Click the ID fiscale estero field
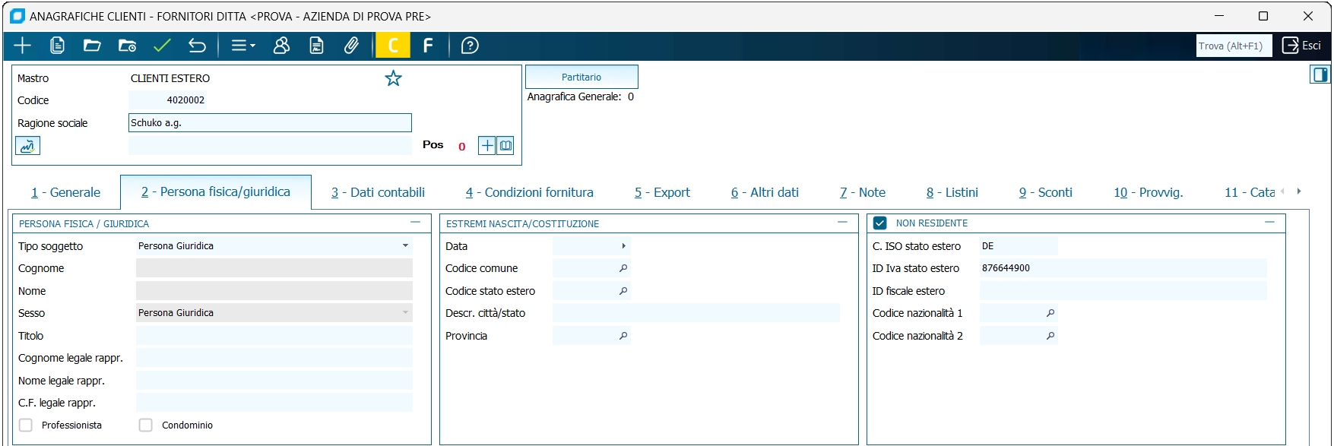 [x=1123, y=291]
